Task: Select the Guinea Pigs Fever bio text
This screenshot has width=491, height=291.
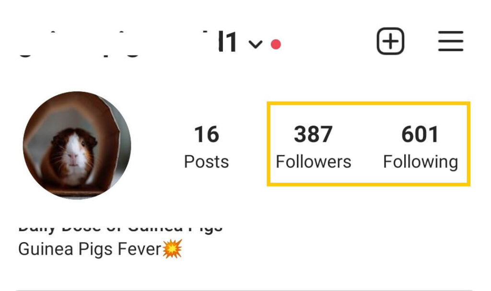Action: [x=90, y=249]
